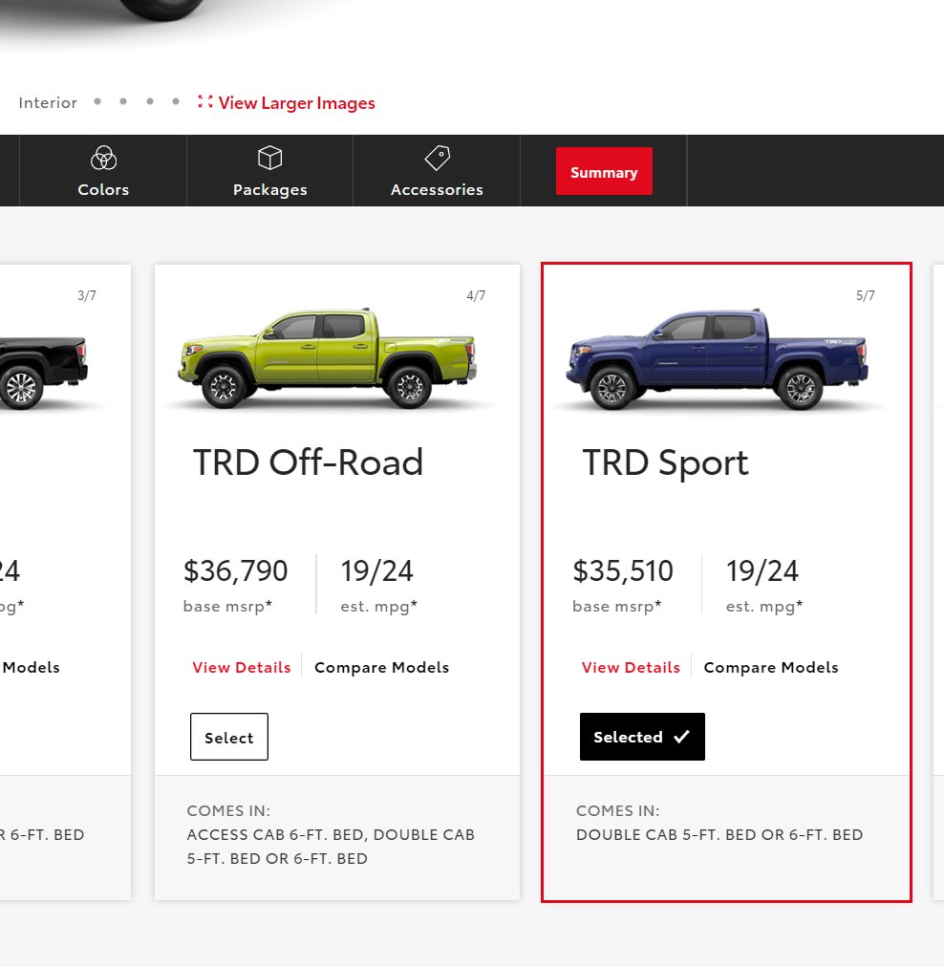This screenshot has width=944, height=967.
Task: Compare Models from TRD Off-Road card
Action: click(381, 667)
